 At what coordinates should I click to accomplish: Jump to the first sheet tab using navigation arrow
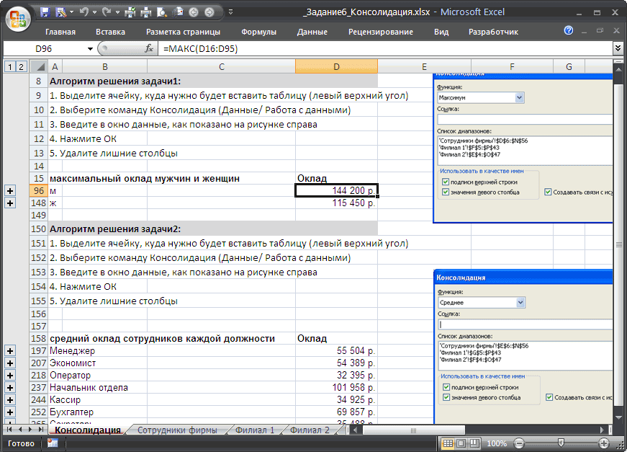[x=9, y=430]
